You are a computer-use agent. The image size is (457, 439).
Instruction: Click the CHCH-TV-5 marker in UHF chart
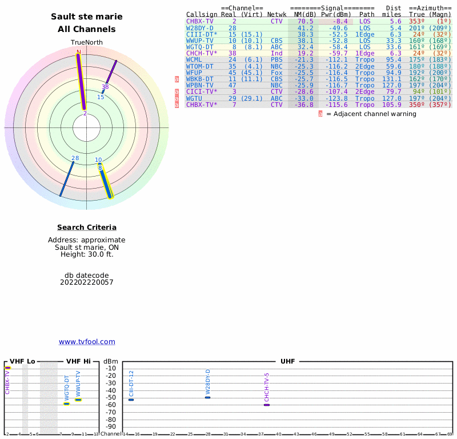tap(266, 405)
